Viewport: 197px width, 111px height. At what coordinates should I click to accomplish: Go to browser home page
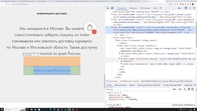[9, 4]
